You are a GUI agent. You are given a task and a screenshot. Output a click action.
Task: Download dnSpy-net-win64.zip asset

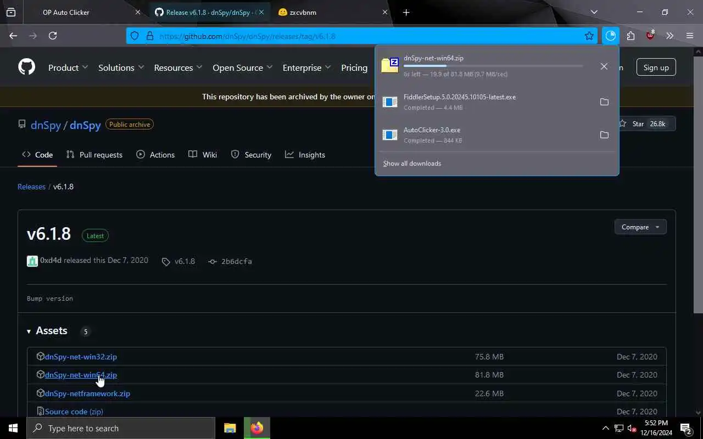point(81,375)
